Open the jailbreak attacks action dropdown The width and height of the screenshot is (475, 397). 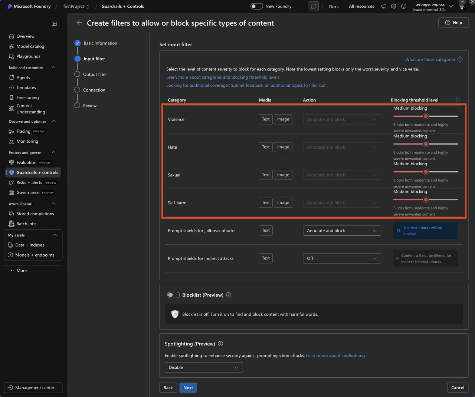tap(342, 231)
